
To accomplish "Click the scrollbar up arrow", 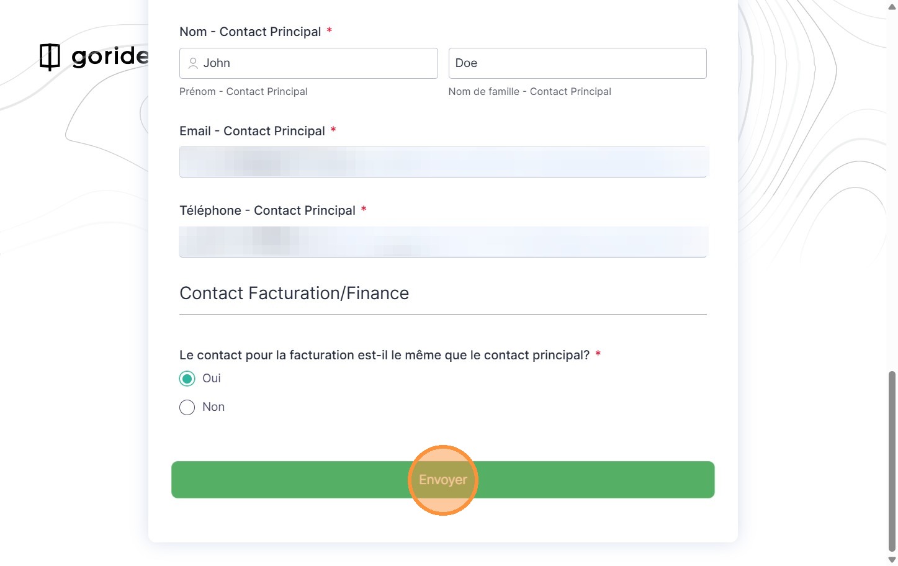I will click(892, 7).
